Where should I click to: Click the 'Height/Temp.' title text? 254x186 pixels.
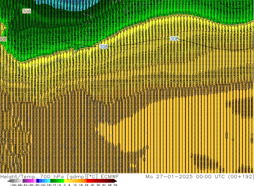click(x=19, y=177)
